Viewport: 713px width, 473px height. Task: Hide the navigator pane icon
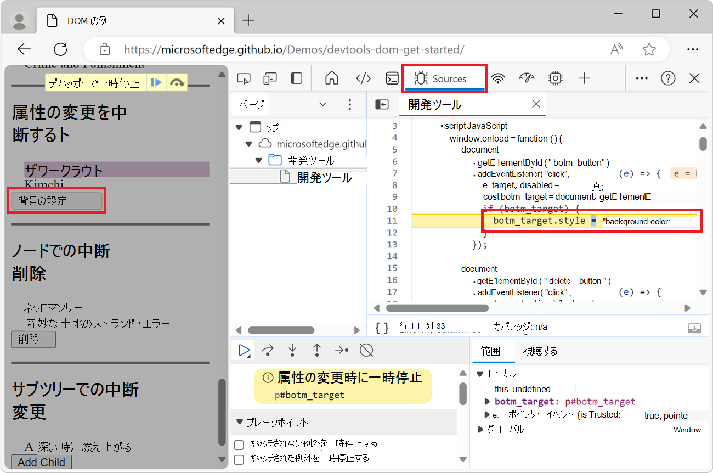point(382,105)
